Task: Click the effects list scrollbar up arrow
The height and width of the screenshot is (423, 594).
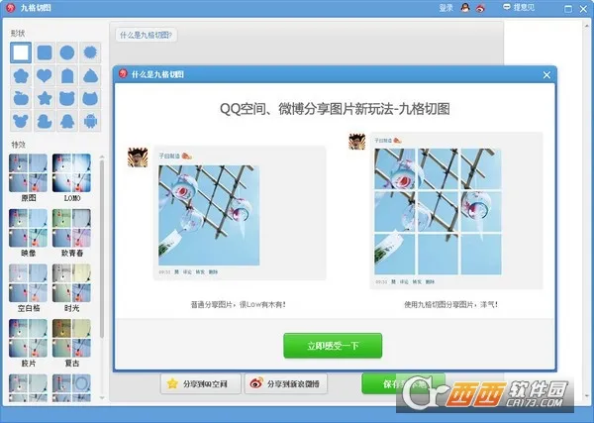Action: coord(102,157)
